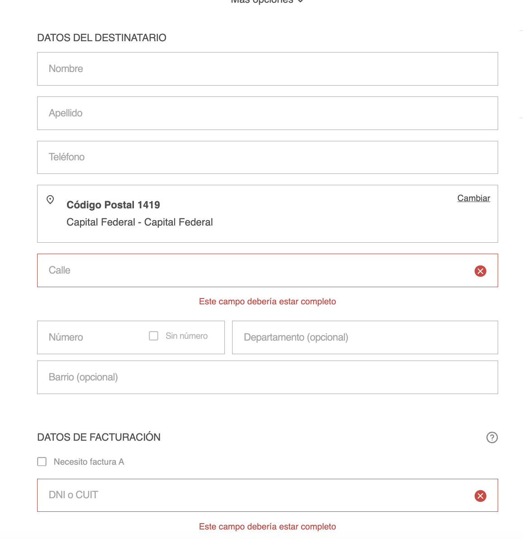Focus the Nombre input field

[x=267, y=69]
